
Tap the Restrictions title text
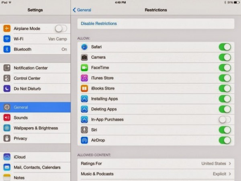156,10
